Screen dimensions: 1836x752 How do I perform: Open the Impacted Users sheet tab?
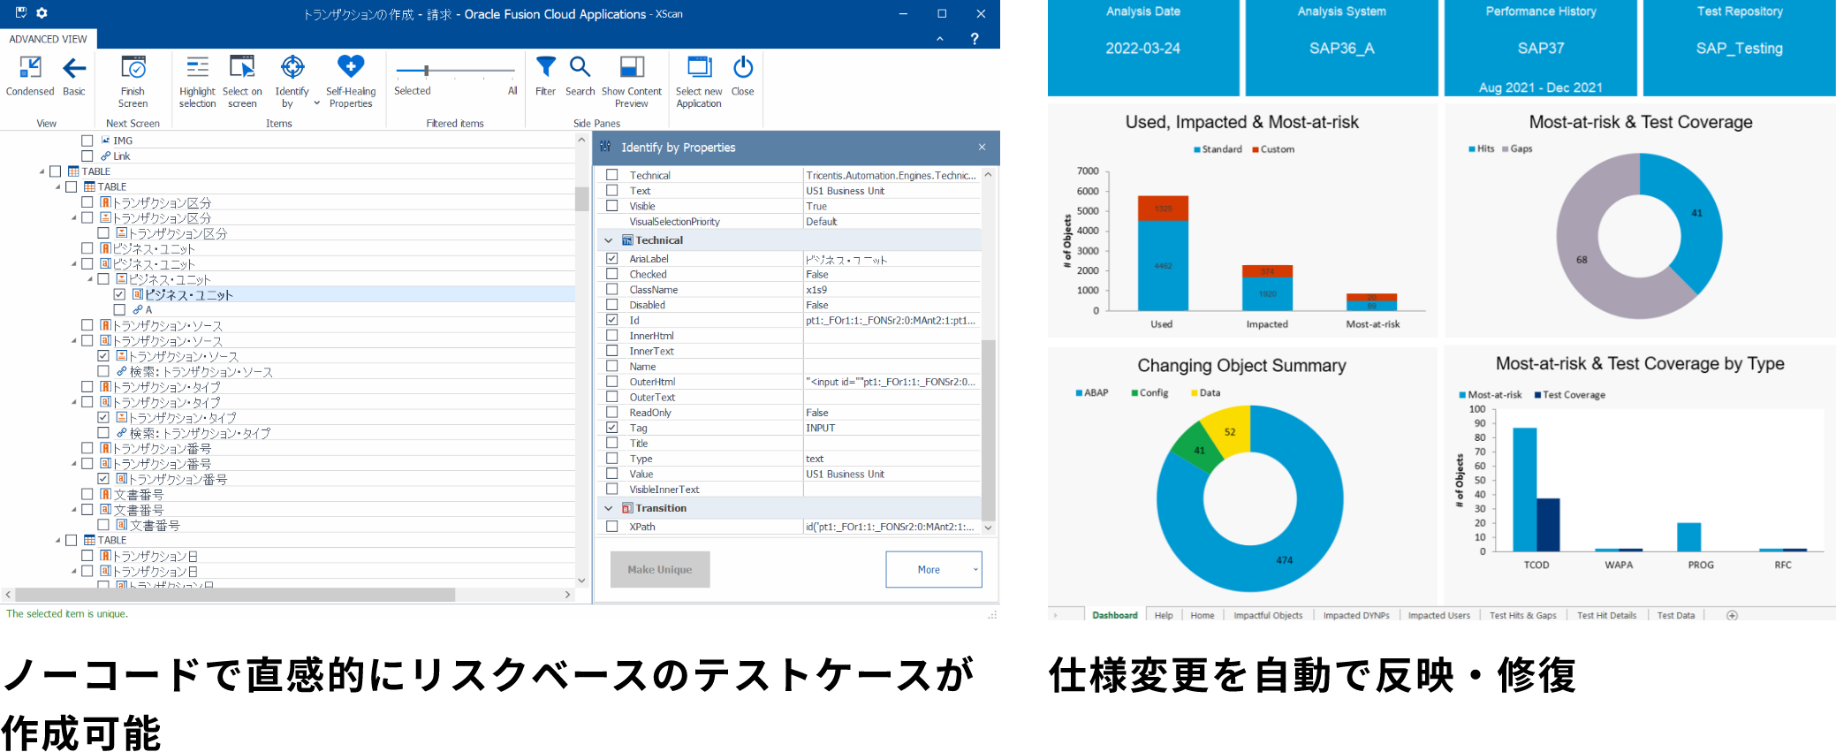tap(1438, 615)
